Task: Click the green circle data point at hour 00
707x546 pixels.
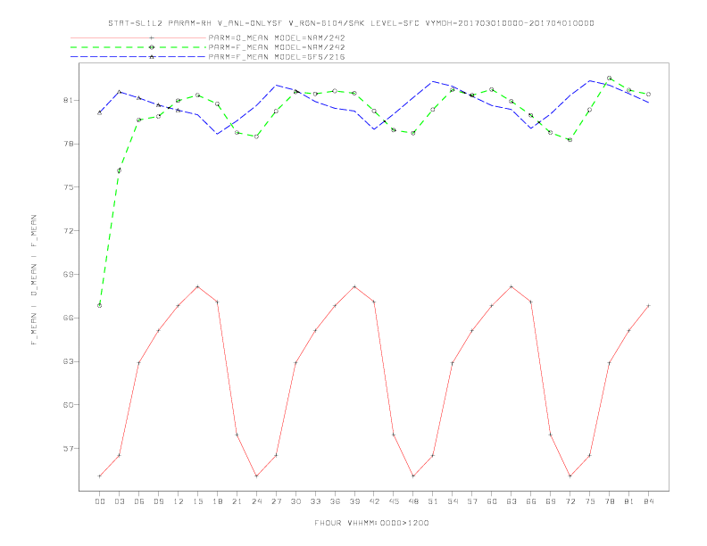Action: point(100,306)
